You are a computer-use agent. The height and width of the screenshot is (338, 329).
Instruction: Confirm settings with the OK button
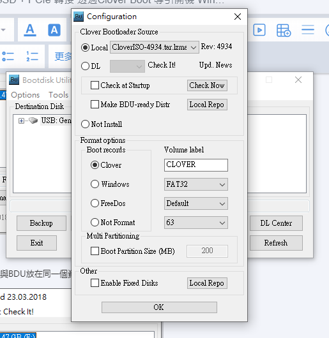[159, 307]
